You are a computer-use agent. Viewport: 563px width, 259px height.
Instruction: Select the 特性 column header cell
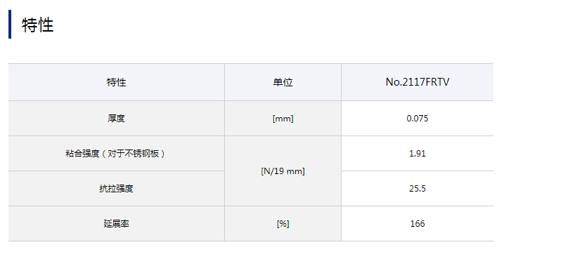click(x=117, y=82)
